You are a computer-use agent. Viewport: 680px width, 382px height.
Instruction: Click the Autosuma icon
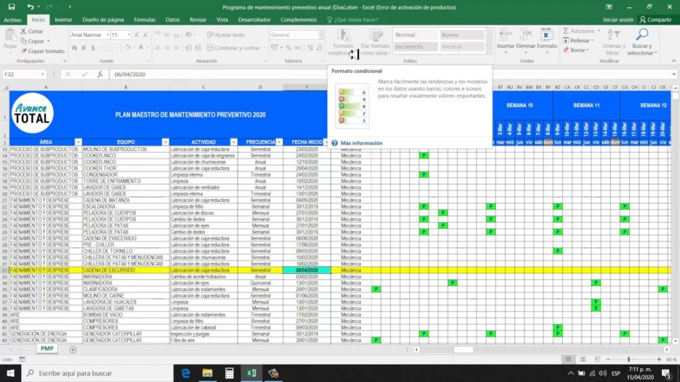point(566,31)
